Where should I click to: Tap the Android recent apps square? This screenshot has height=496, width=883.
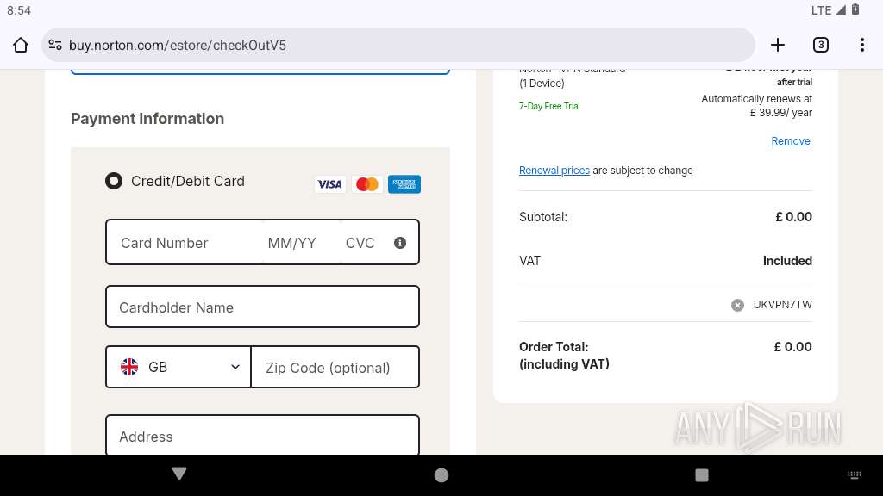click(x=702, y=475)
